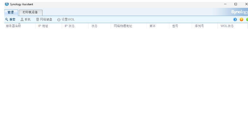Open help with the orange question icon
This screenshot has width=248, height=127.
(241, 20)
